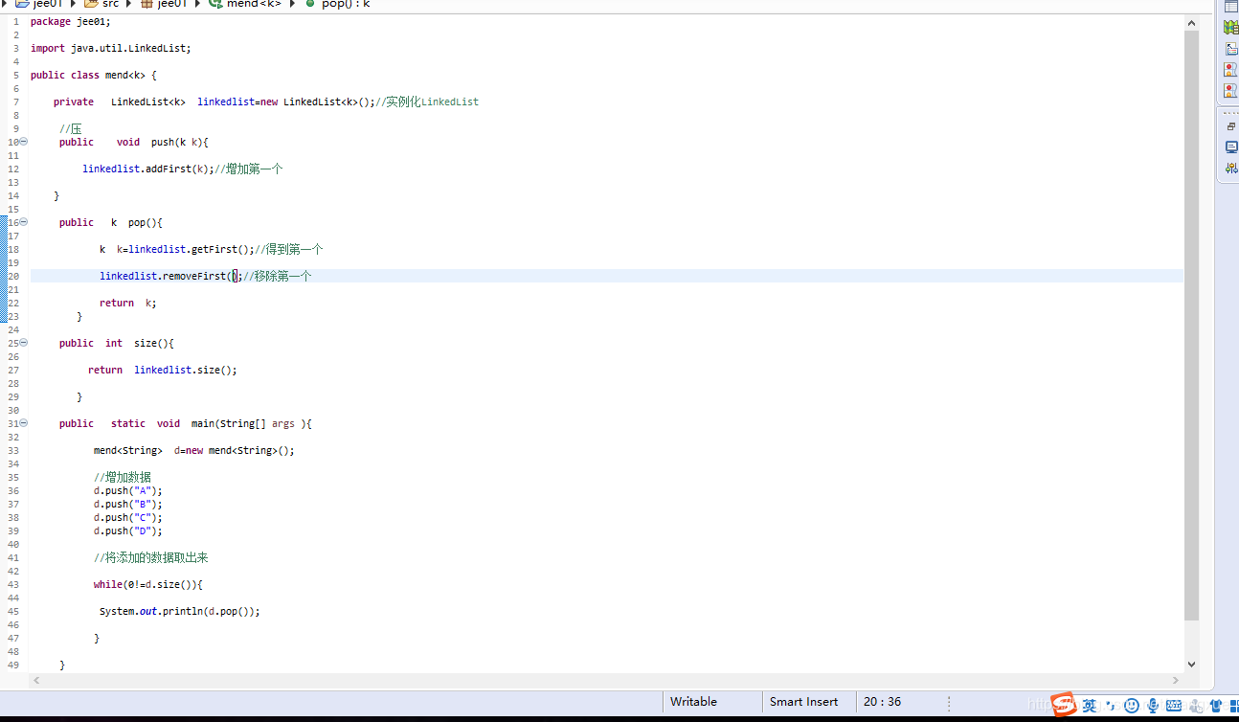
Task: Open the Sogou skin shirt icon
Action: (x=1217, y=706)
